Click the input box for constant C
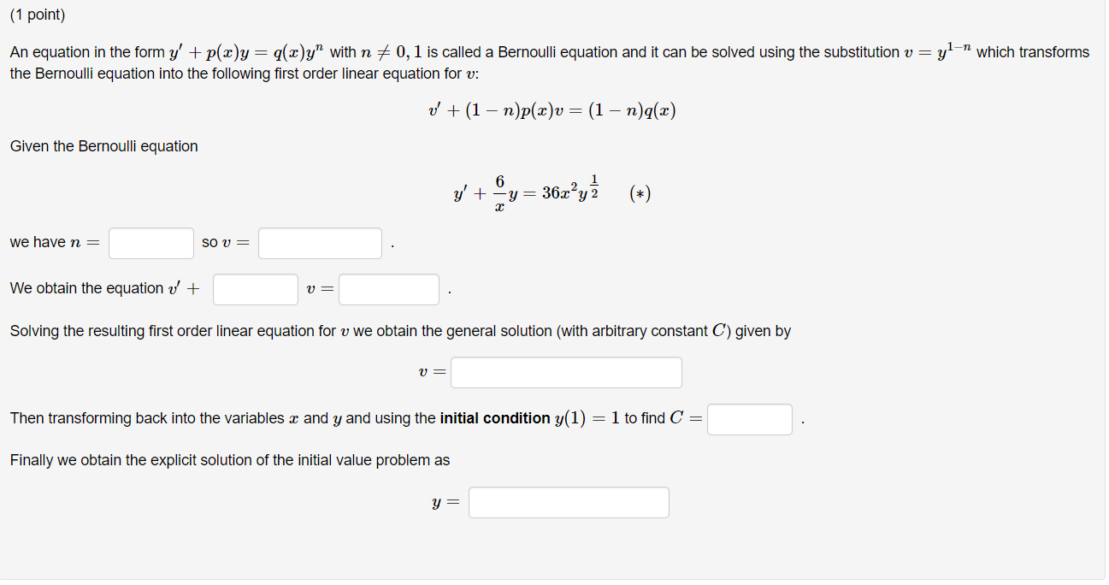The width and height of the screenshot is (1109, 585). pyautogui.click(x=749, y=419)
